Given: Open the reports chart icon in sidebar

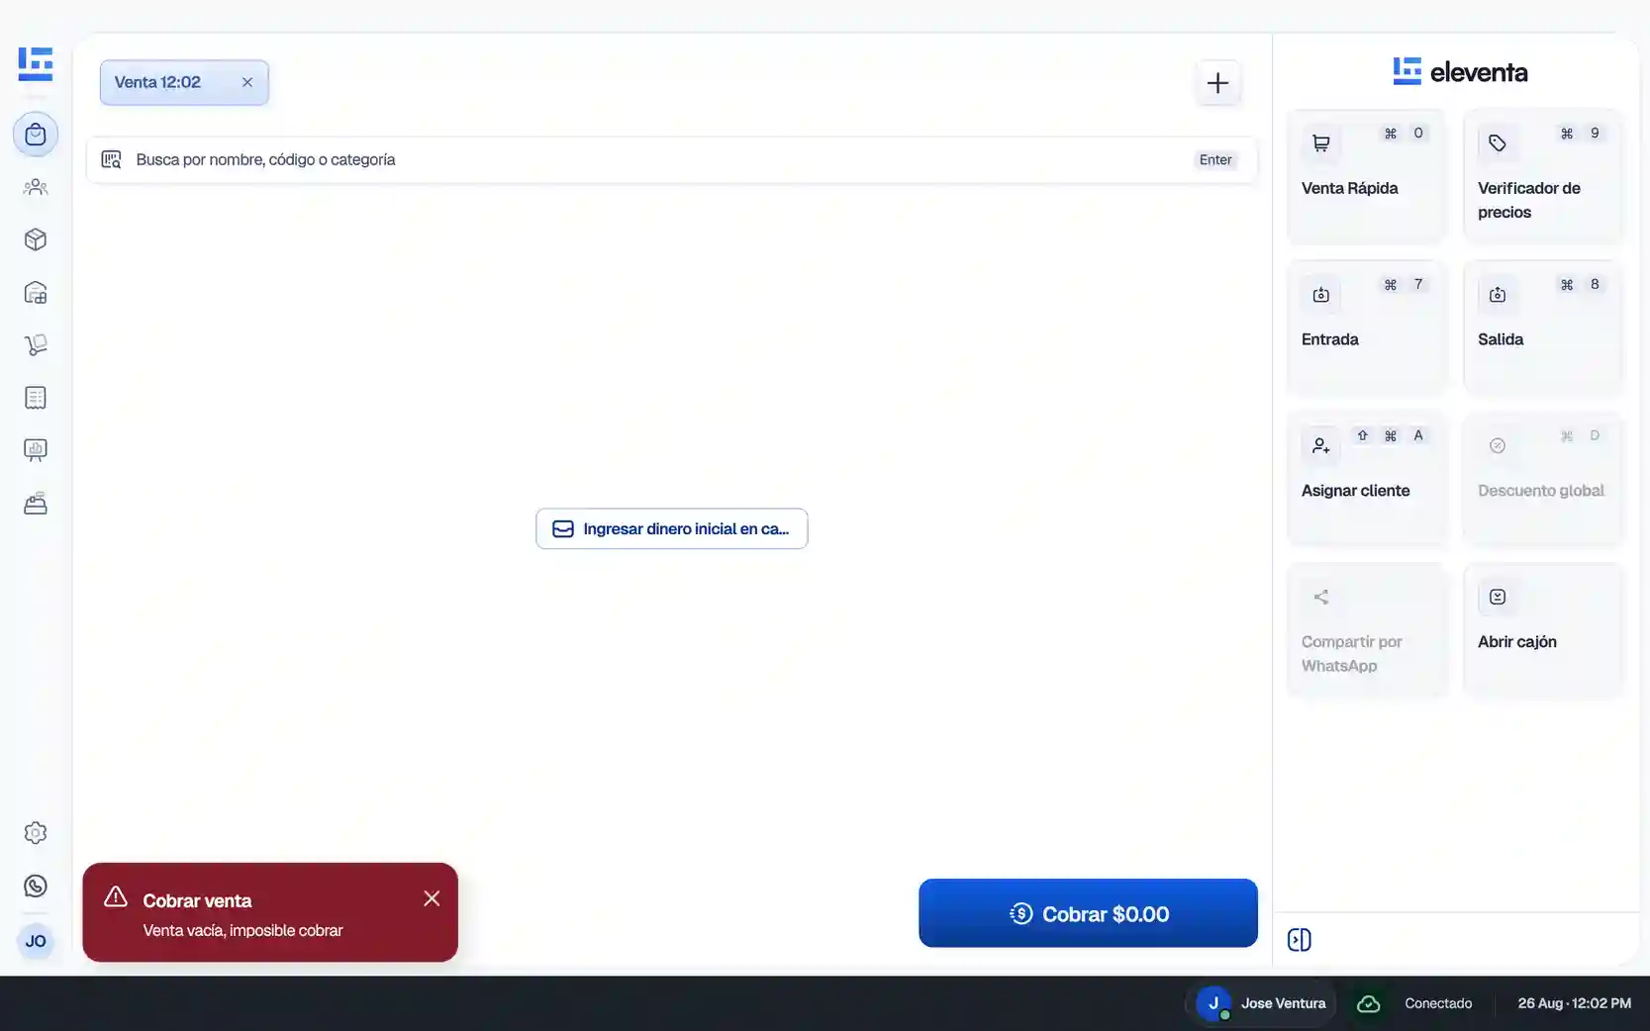Looking at the screenshot, I should point(36,450).
